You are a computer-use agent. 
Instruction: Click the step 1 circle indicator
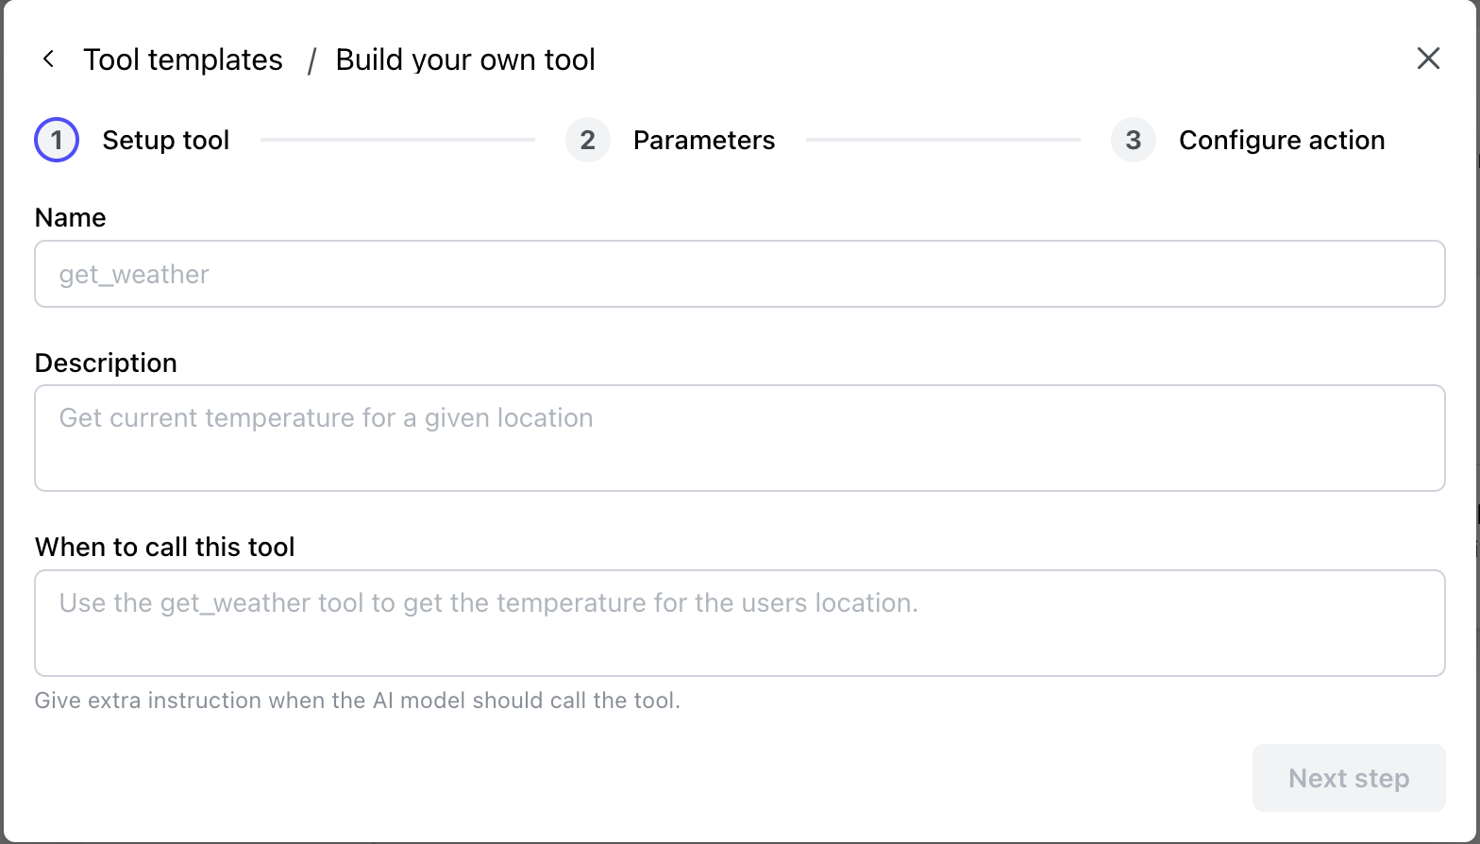[x=57, y=140]
